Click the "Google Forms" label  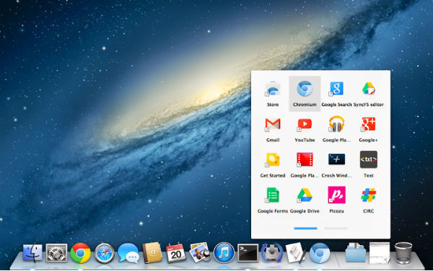273,211
